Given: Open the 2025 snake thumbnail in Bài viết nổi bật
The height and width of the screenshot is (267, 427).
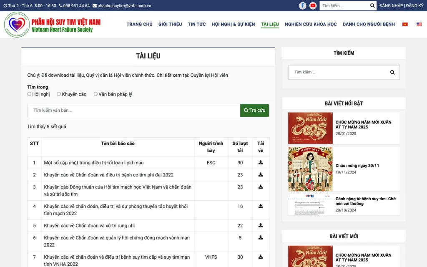Looking at the screenshot, I should [310, 128].
